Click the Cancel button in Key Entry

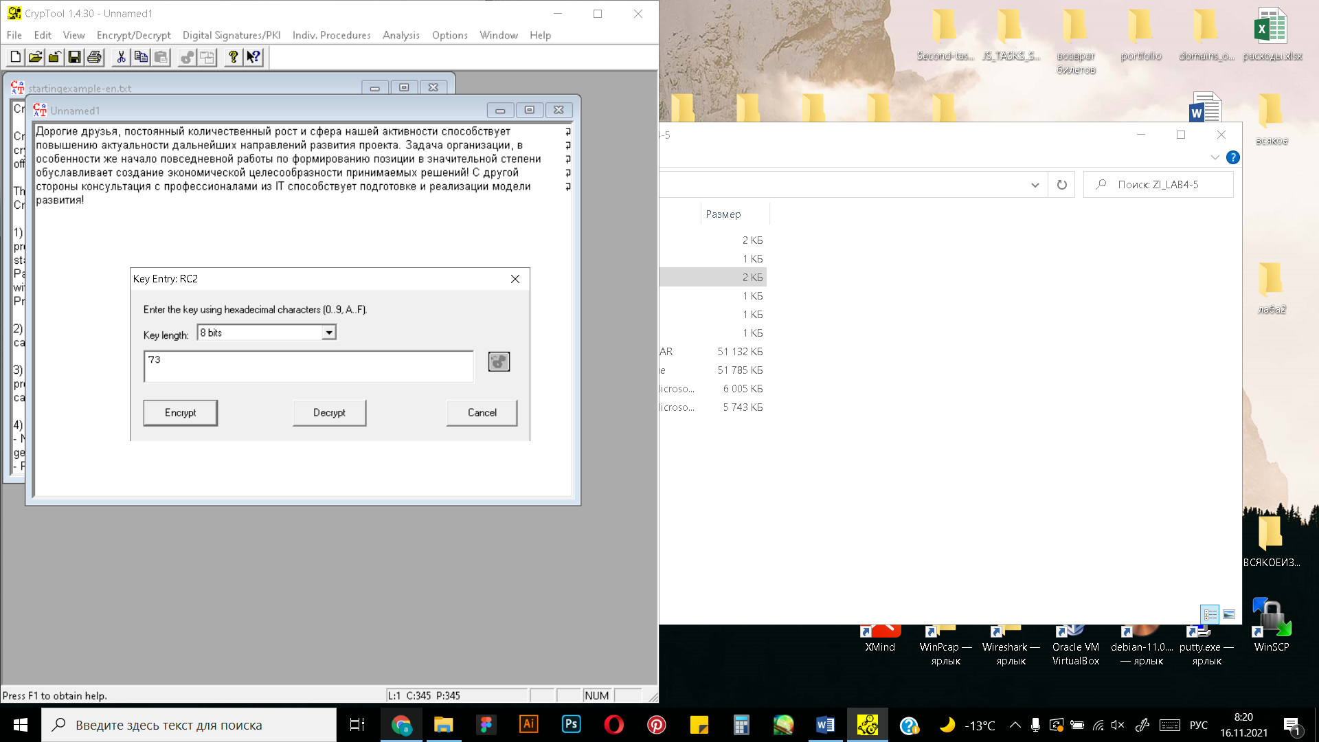click(482, 413)
